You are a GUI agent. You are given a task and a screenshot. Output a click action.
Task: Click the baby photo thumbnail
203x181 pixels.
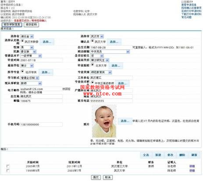[104, 121]
